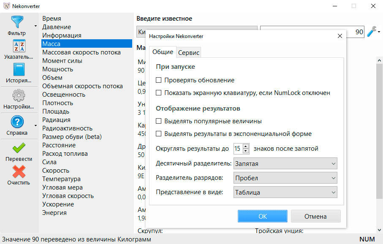Select Расстояние in the category list
The width and height of the screenshot is (383, 244).
pos(59,145)
